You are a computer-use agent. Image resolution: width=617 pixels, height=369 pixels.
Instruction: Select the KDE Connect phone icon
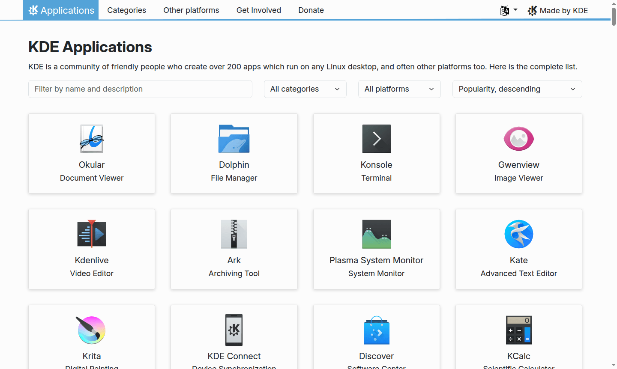click(234, 330)
